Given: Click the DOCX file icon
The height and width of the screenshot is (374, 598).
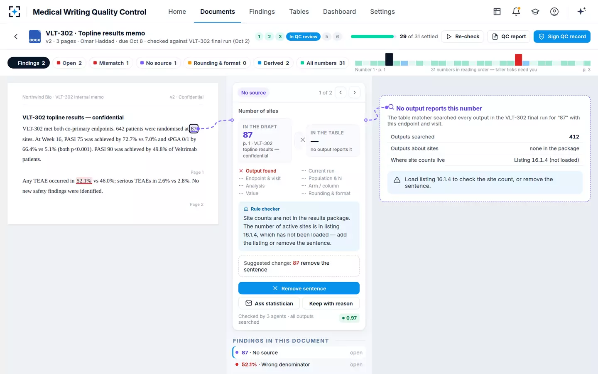Looking at the screenshot, I should [35, 37].
